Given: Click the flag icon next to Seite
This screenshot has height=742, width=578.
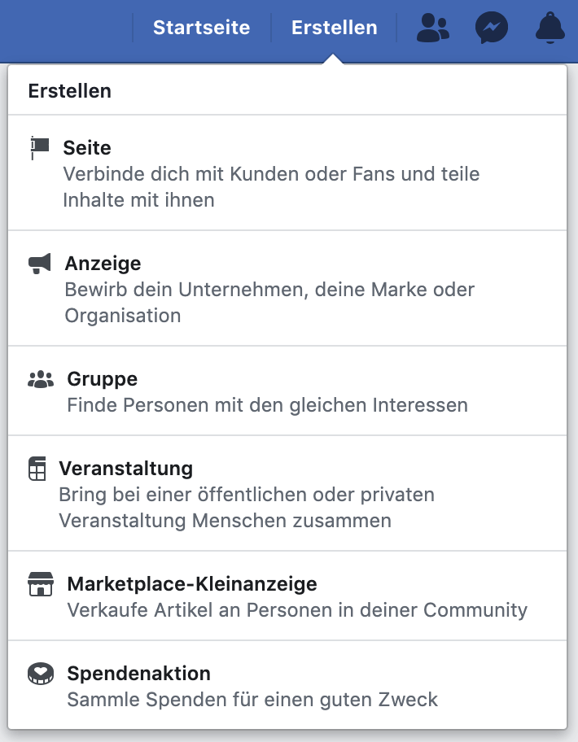Looking at the screenshot, I should (39, 147).
